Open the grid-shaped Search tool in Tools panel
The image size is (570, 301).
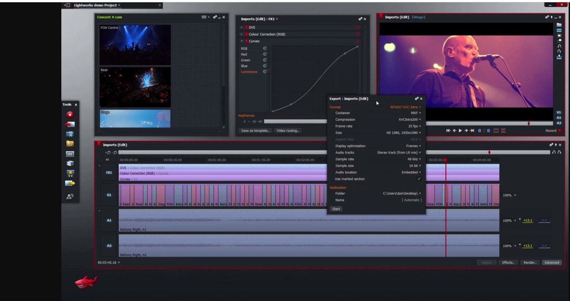pos(70,134)
